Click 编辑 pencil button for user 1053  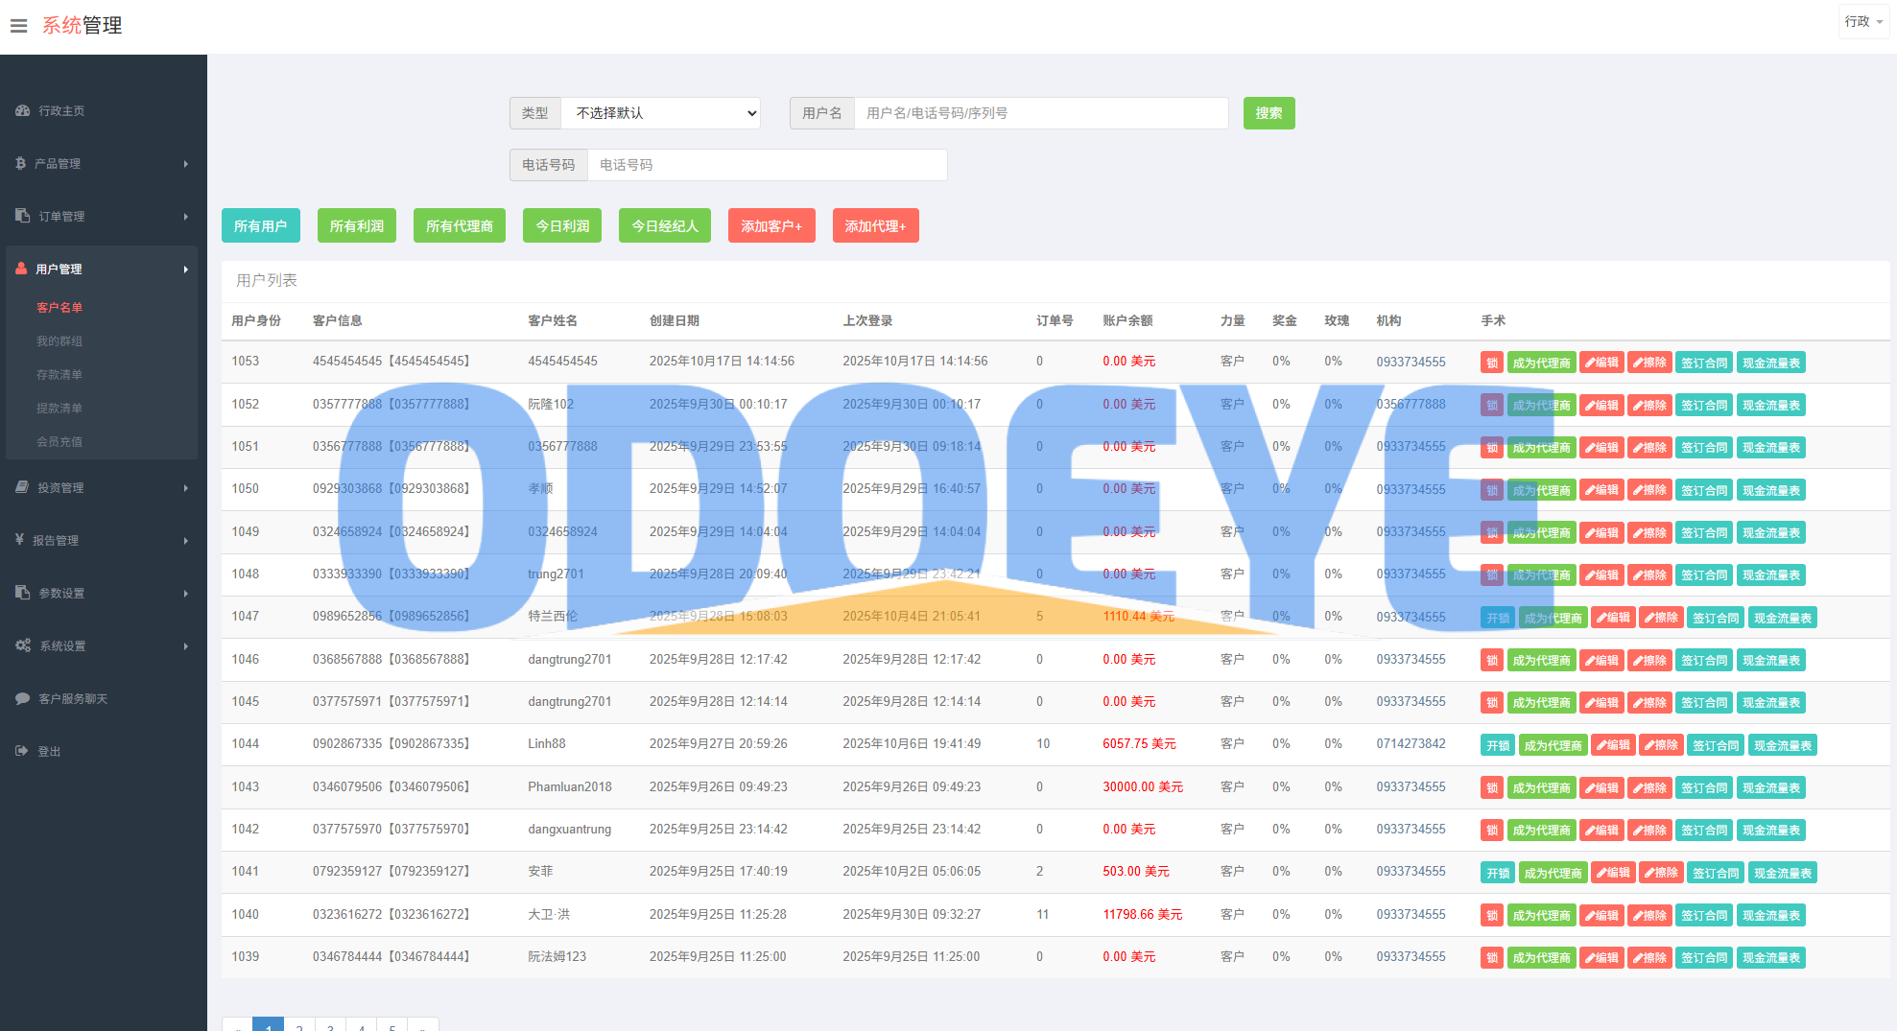[1601, 363]
